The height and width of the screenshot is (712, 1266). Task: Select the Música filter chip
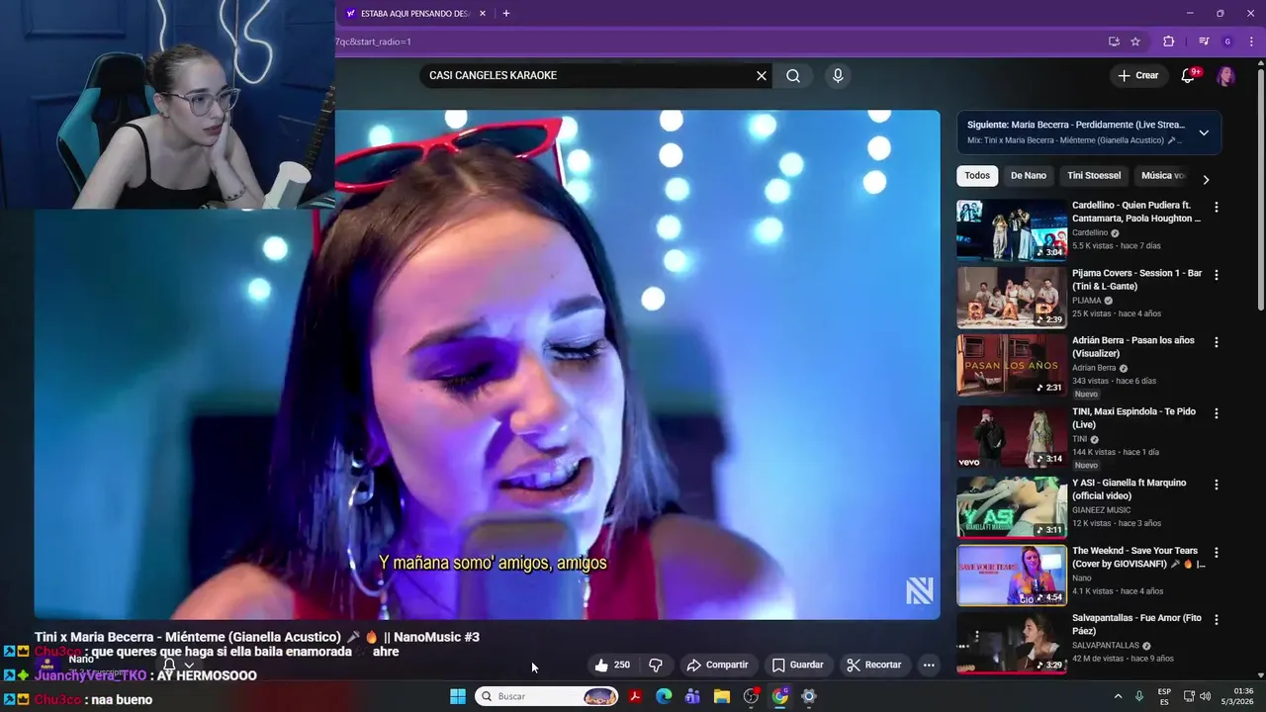pyautogui.click(x=1162, y=176)
